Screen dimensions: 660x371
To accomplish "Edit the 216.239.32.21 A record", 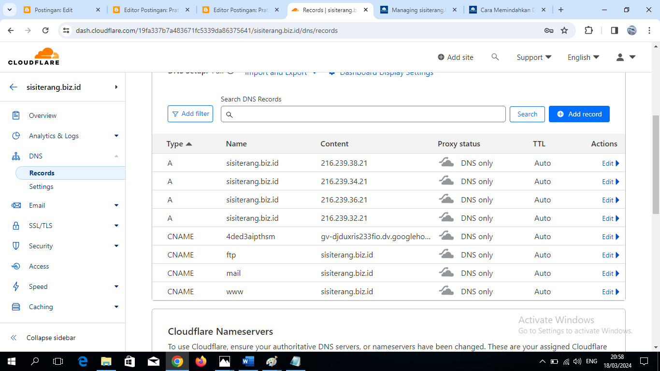I will (x=610, y=218).
